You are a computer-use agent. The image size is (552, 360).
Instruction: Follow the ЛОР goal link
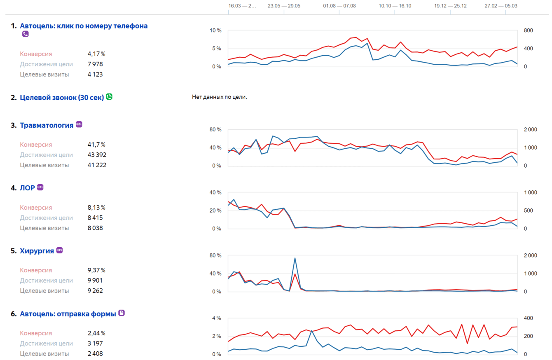pos(27,188)
